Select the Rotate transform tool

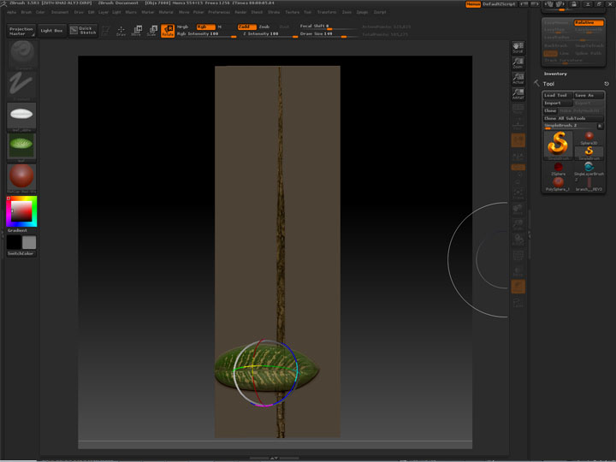click(x=168, y=31)
